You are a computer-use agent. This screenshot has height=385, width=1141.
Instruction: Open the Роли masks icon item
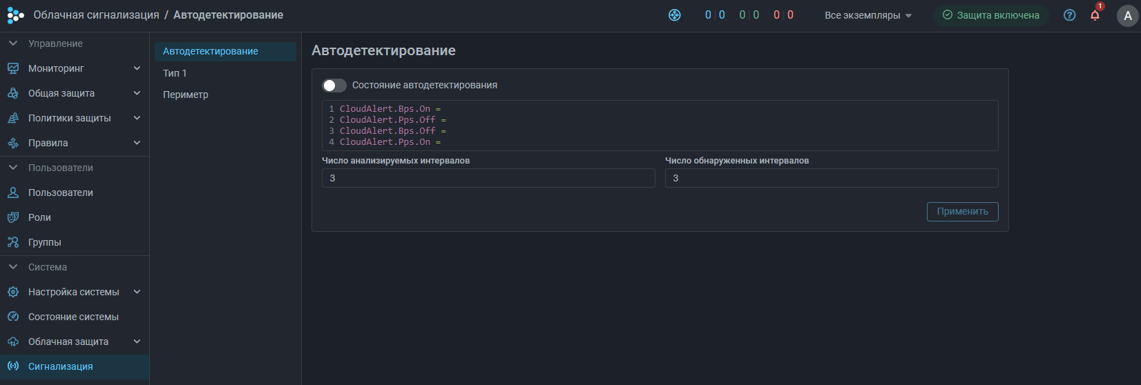(13, 217)
